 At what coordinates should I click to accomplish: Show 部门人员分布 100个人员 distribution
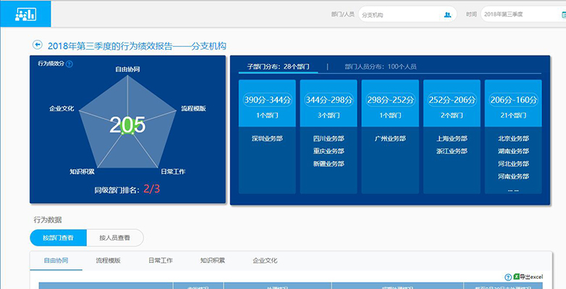pos(380,66)
